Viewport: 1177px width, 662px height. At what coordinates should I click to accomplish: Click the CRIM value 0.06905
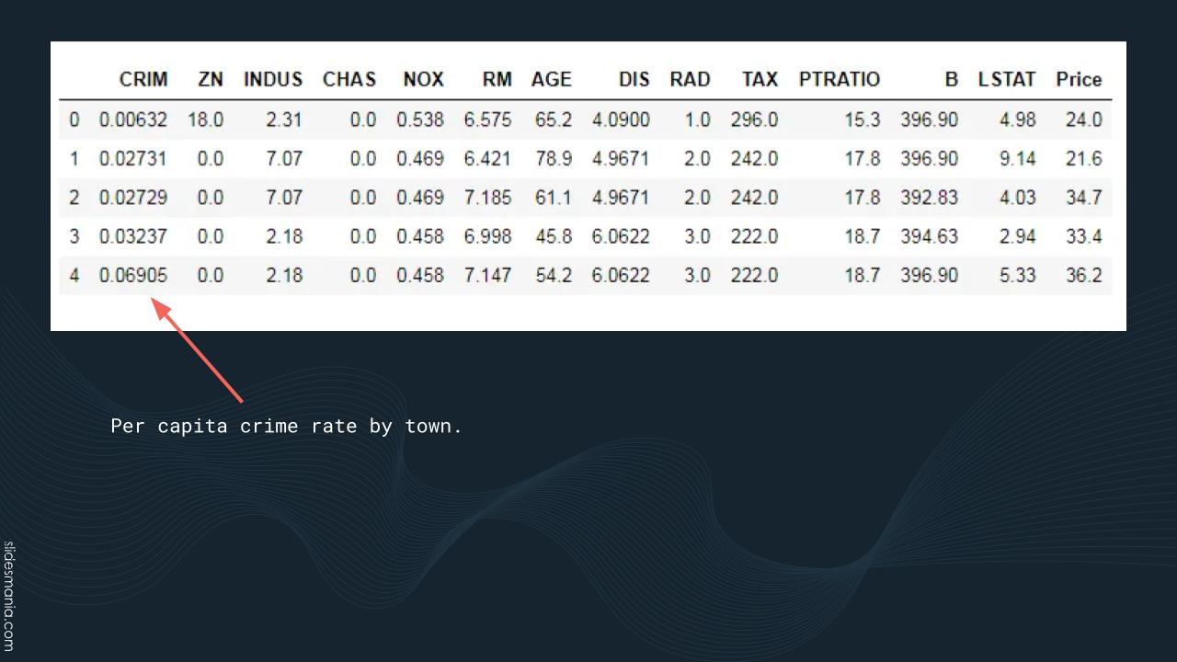click(133, 275)
